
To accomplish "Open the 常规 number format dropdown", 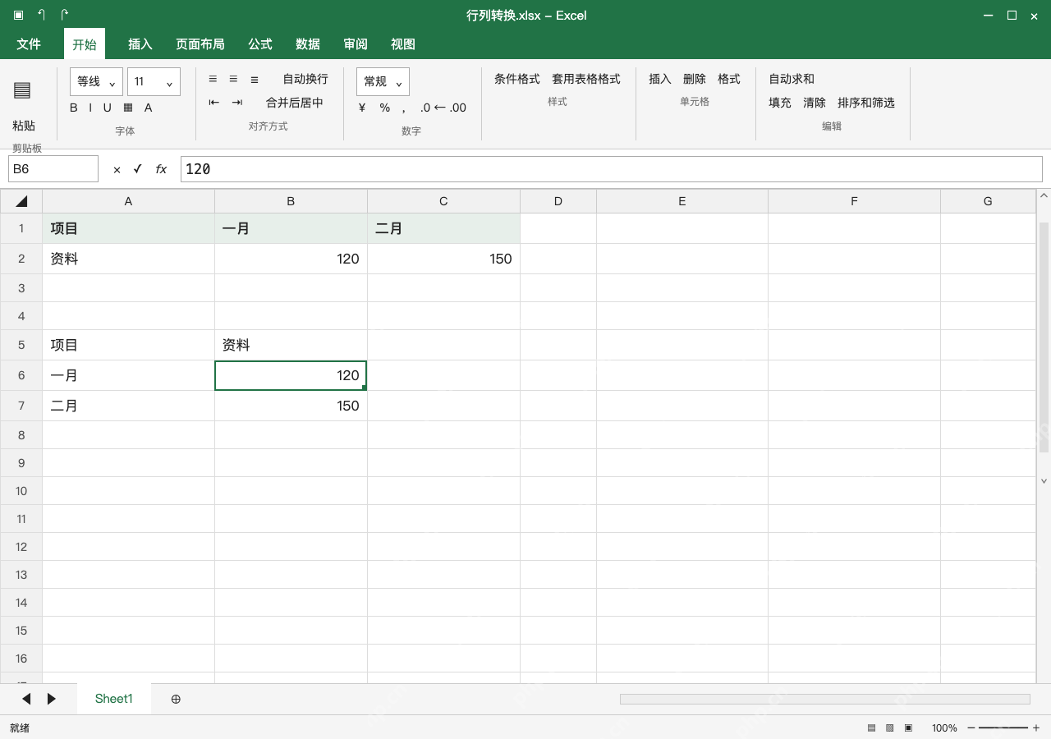I will point(383,81).
